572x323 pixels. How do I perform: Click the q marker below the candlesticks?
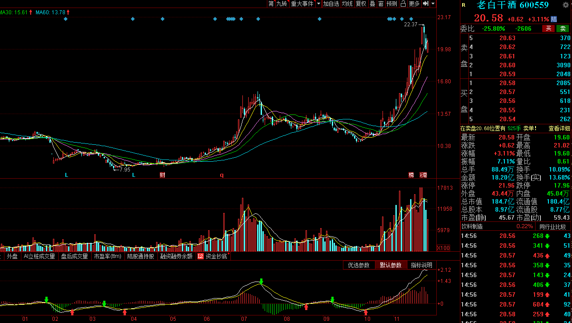(x=222, y=175)
